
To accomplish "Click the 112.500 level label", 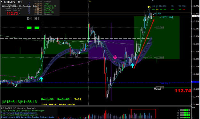I will [x=158, y=89].
